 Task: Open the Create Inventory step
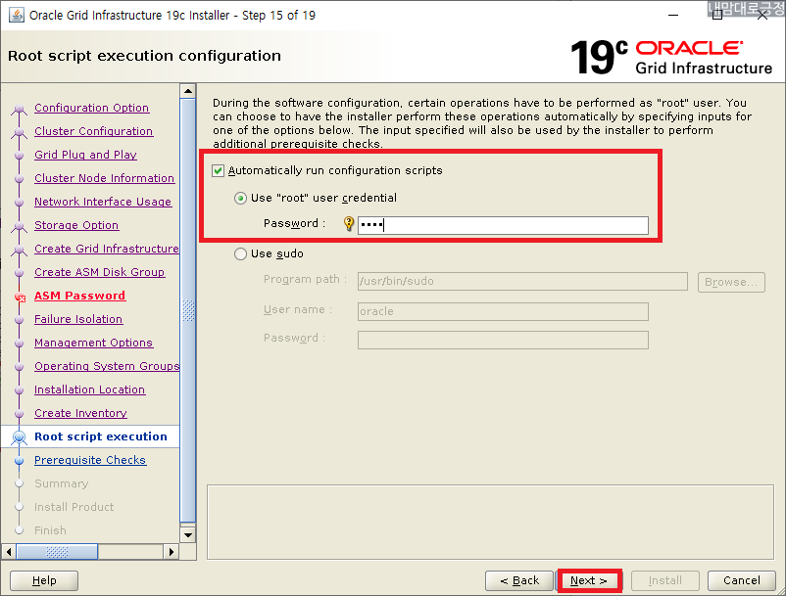tap(80, 413)
